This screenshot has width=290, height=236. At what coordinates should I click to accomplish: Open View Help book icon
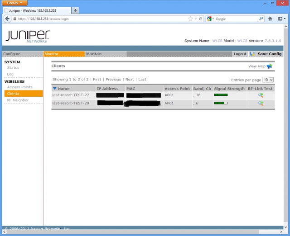click(270, 66)
